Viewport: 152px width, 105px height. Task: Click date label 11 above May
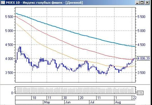[50, 98]
